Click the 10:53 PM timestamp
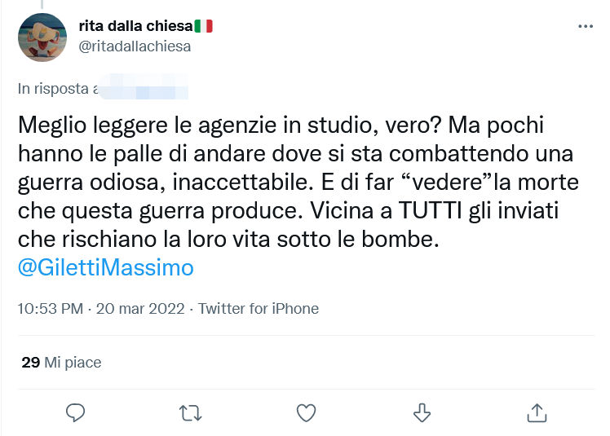This screenshot has height=436, width=610. tap(50, 309)
